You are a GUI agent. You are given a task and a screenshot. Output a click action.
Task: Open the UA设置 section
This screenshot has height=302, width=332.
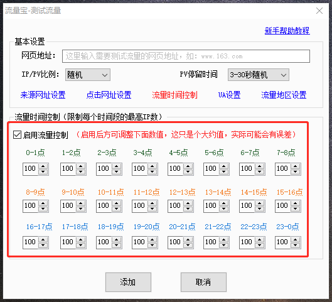coord(229,95)
